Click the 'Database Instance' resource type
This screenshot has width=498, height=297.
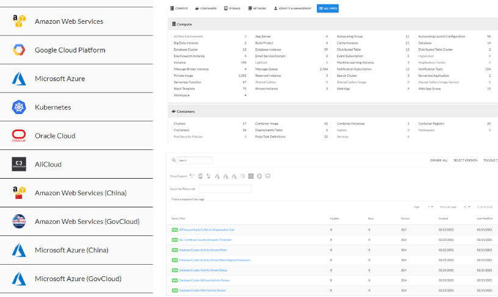pos(268,49)
